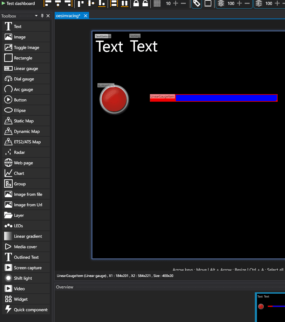The image size is (285, 322).
Task: Close the oesimracing* tab
Action: (x=86, y=16)
